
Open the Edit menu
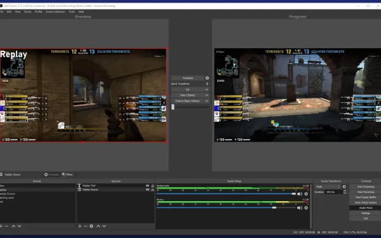(x=9, y=11)
